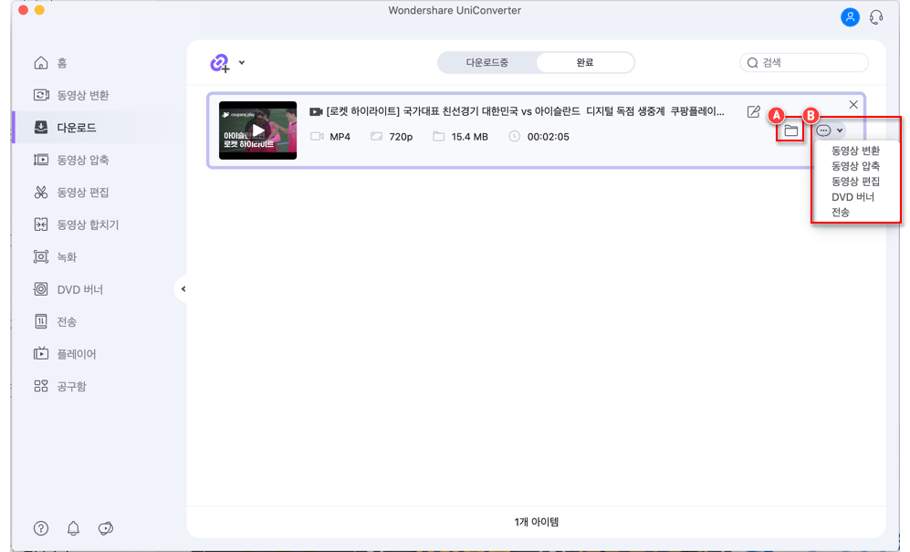The height and width of the screenshot is (552, 910).
Task: Choose 동영상 압축 from popup menu
Action: point(855,166)
